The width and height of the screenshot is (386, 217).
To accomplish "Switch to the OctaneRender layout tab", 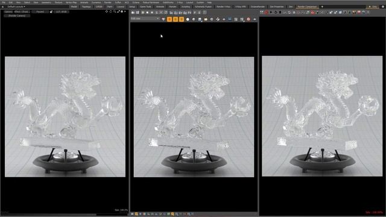I will click(x=258, y=7).
